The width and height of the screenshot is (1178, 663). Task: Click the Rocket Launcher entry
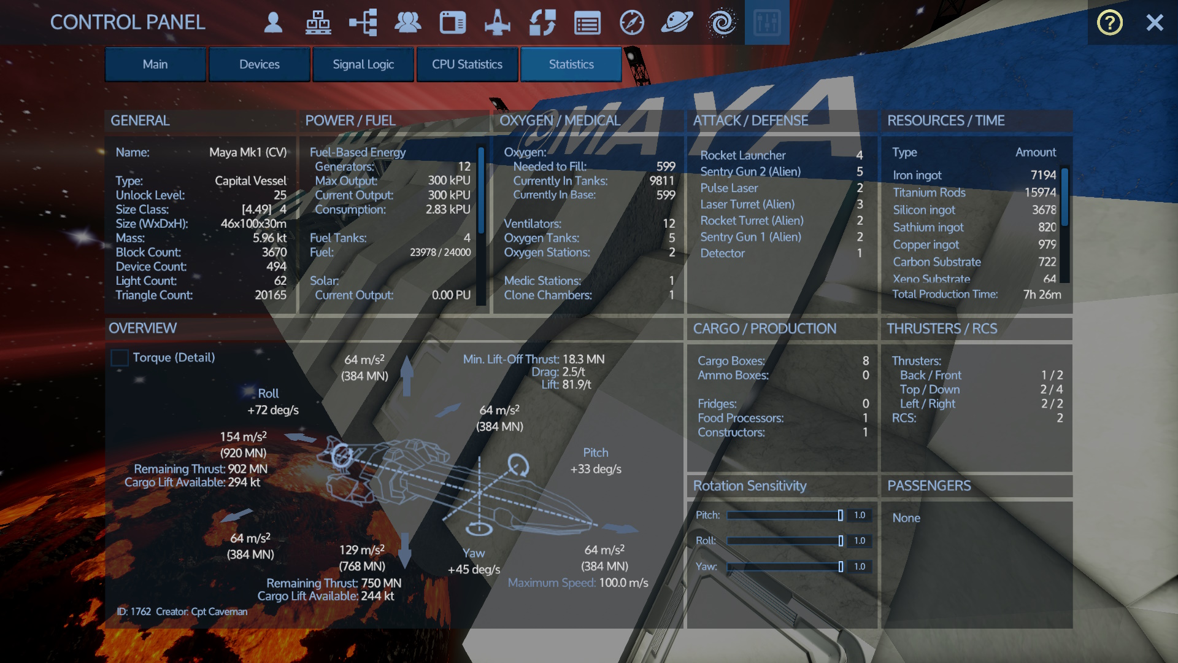[782, 155]
